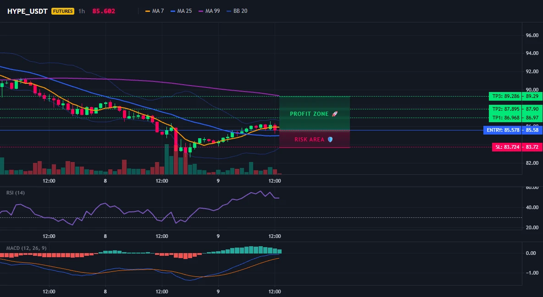The height and width of the screenshot is (297, 543).
Task: Click the 85.602 current price readout
Action: pos(104,11)
